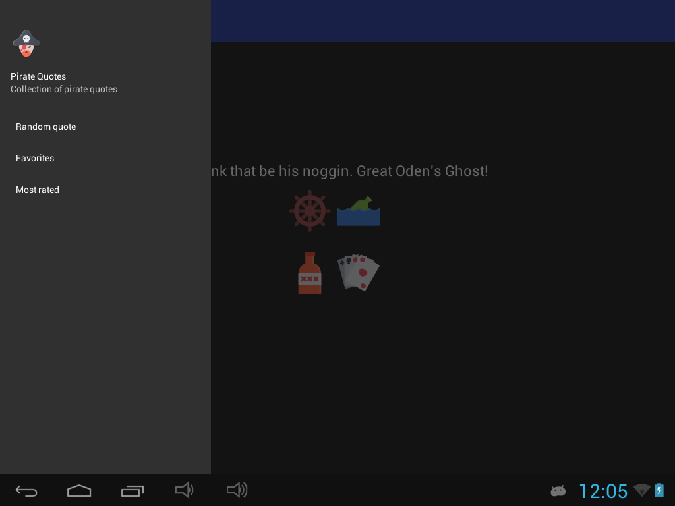Tap the bottle in the sea icon
The image size is (675, 506).
[359, 211]
